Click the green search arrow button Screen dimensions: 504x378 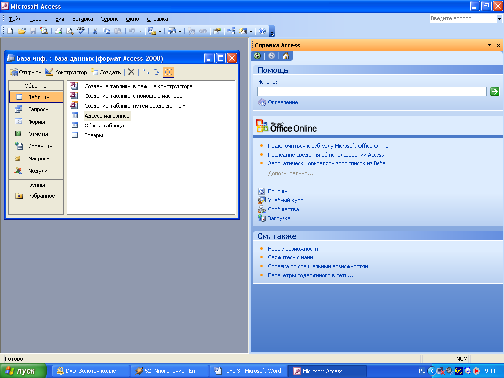point(494,92)
